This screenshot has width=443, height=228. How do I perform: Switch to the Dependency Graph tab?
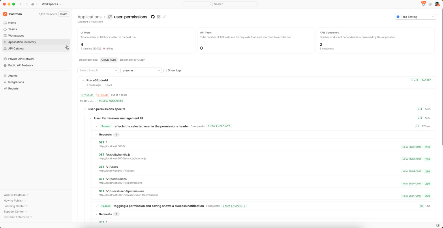click(x=133, y=60)
